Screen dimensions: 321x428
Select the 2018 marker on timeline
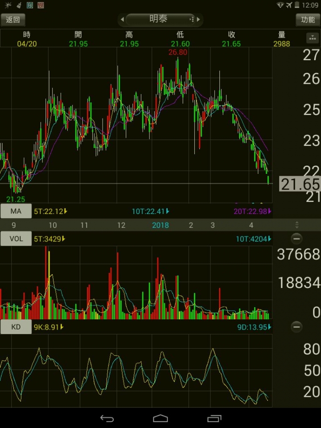point(160,225)
